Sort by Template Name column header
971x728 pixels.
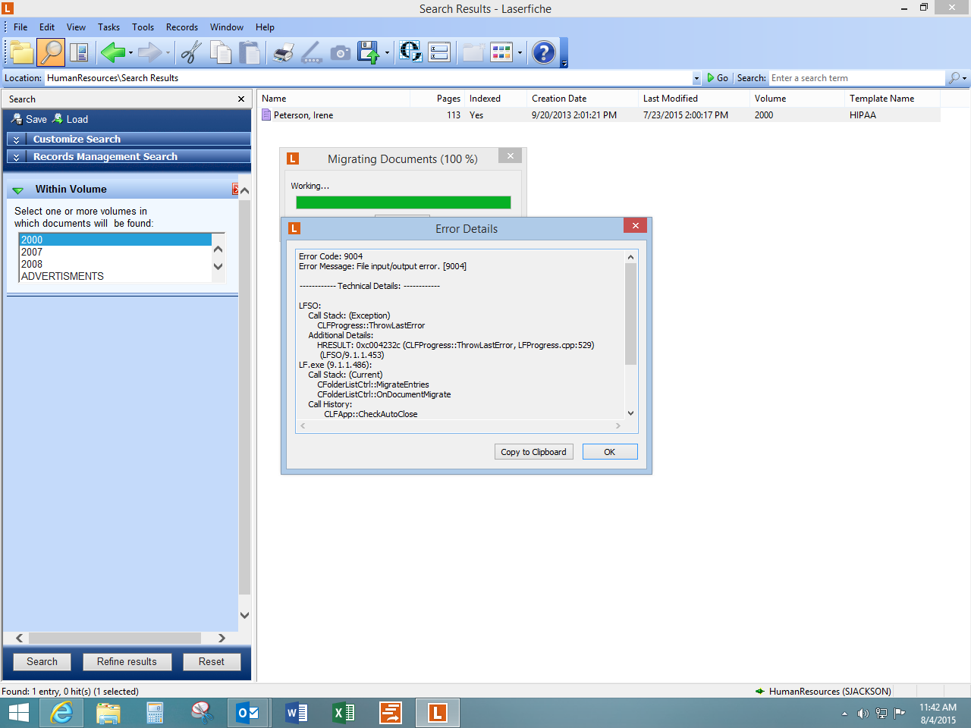point(892,99)
